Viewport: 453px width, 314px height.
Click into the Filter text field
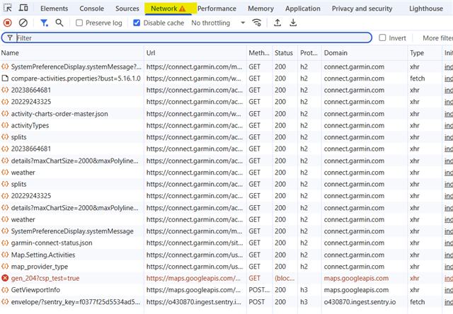point(191,37)
